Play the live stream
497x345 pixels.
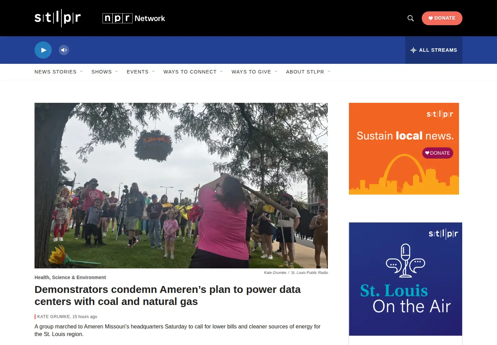click(43, 50)
